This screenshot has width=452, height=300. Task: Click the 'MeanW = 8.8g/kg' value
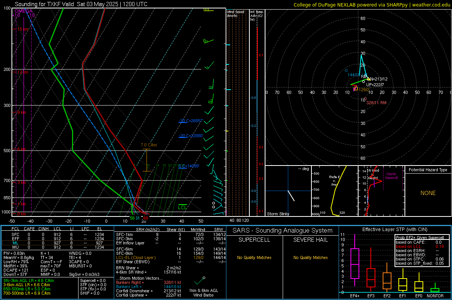pos(18,257)
